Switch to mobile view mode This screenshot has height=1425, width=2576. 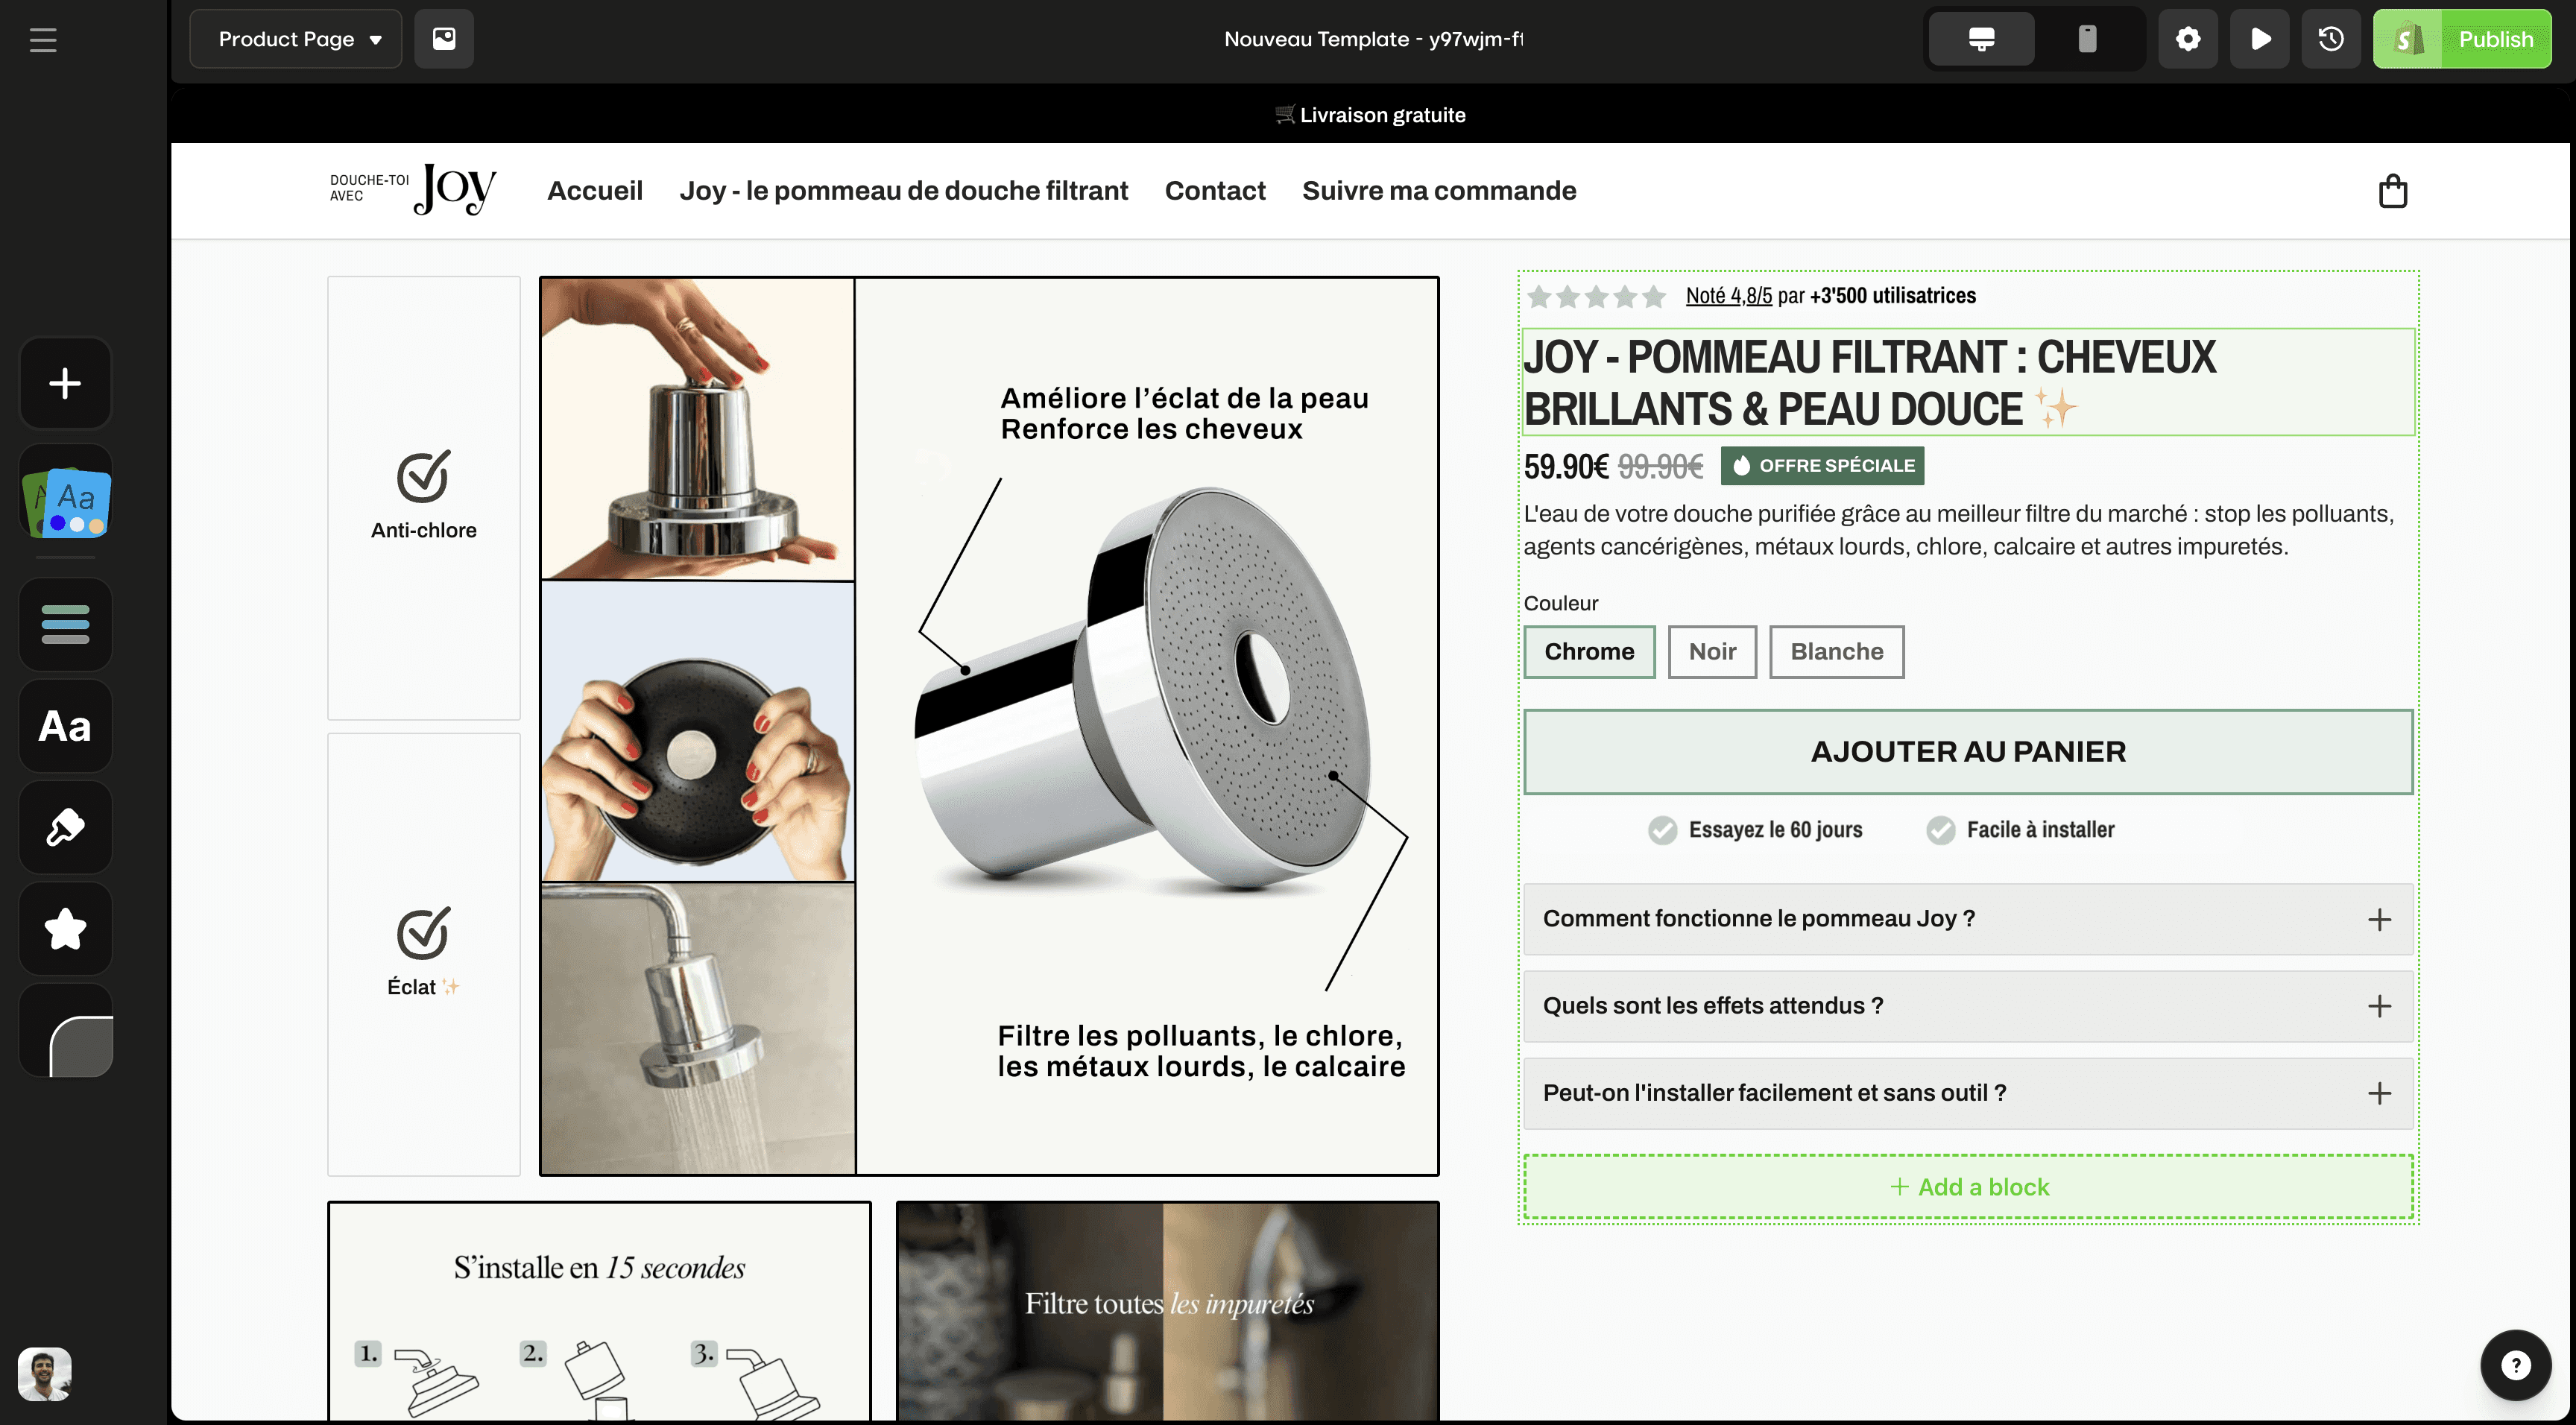click(2086, 39)
